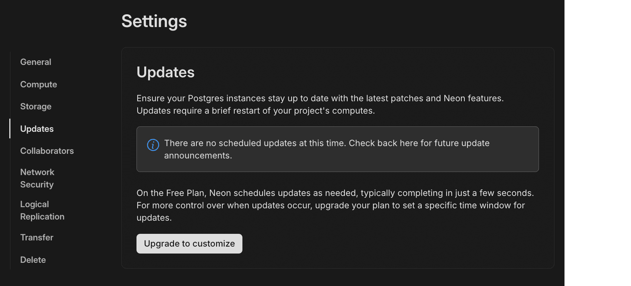The image size is (631, 286).
Task: Switch to the Compute settings section
Action: tap(38, 84)
